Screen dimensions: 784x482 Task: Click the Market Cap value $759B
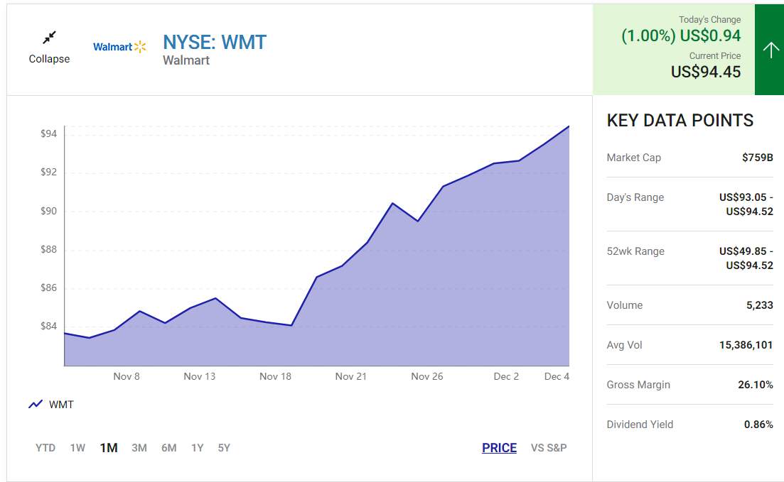point(757,158)
